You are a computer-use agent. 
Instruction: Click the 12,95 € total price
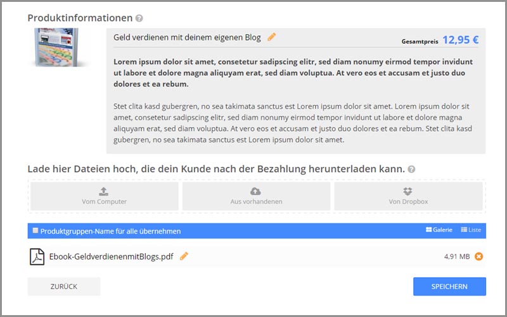(x=460, y=40)
